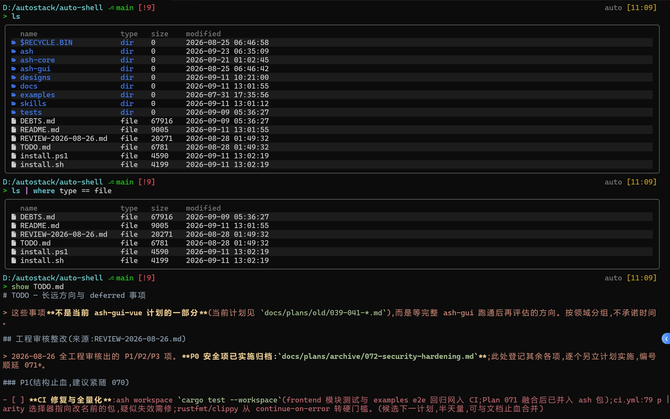Click the docs folder icon
670x419 pixels.
14,86
